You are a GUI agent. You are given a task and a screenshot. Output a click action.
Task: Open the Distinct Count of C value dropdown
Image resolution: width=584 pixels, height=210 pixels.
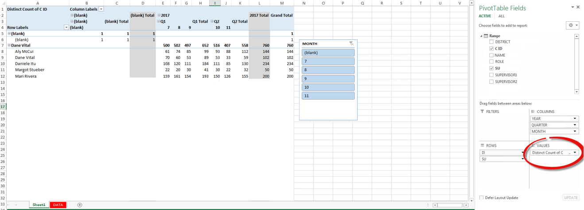575,152
